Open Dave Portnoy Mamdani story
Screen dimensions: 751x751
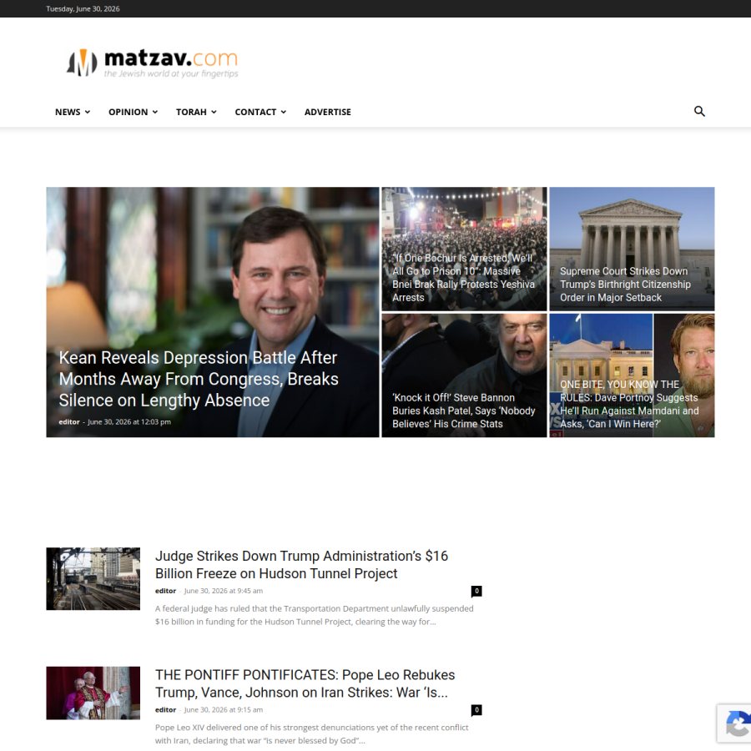[629, 404]
